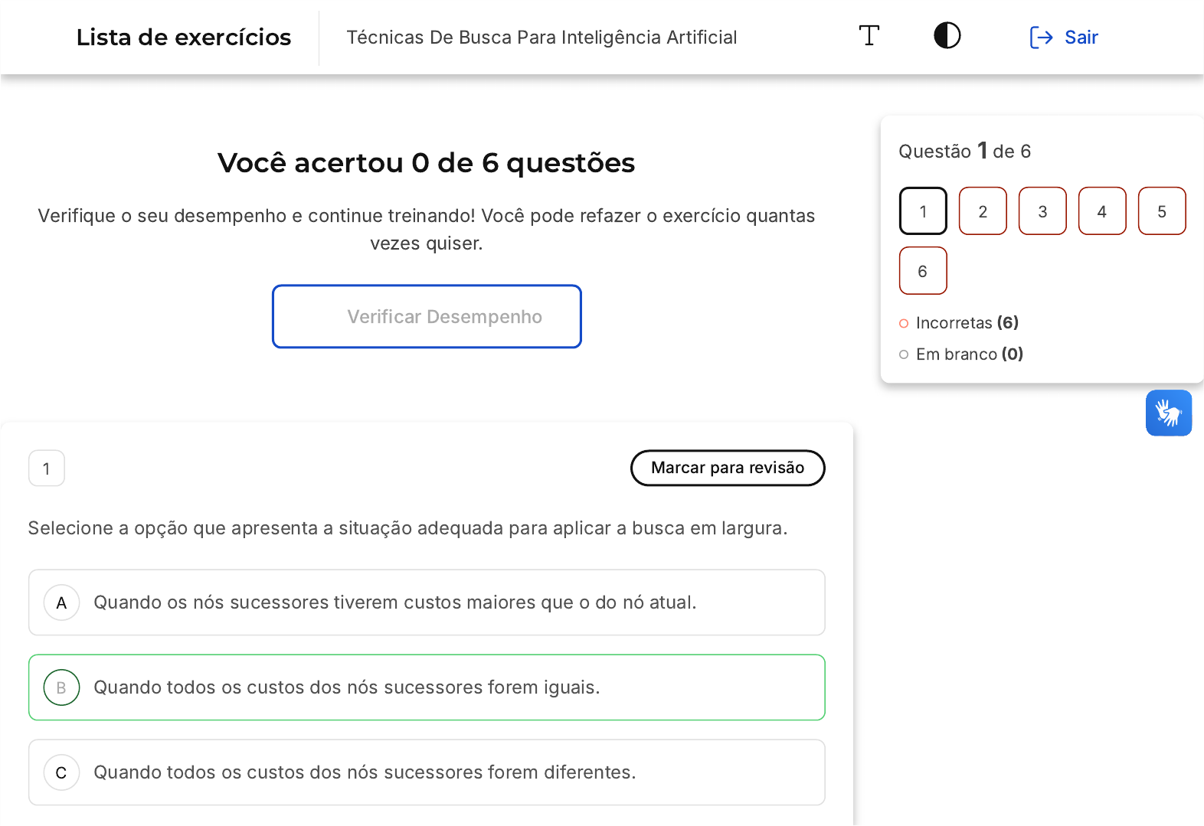Toggle the high contrast icon
This screenshot has height=826, width=1204.
coord(947,36)
